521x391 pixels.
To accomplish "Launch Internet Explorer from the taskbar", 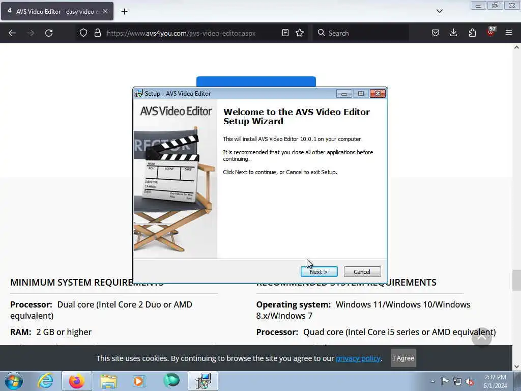I will tap(45, 381).
